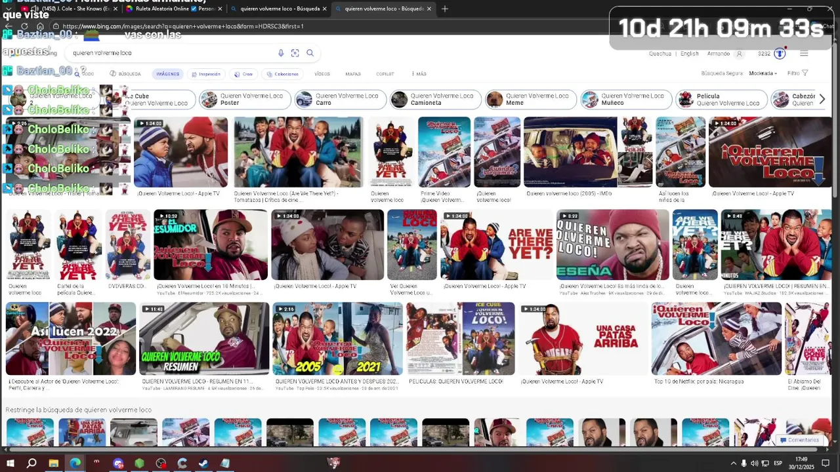Image resolution: width=840 pixels, height=472 pixels.
Task: Open Windows Start menu
Action: [x=10, y=463]
